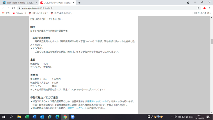Click the scrollbar up arrow
Viewport: 213px width, 120px height.
(212, 18)
